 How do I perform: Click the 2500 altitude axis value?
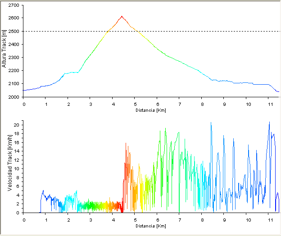(x=14, y=32)
